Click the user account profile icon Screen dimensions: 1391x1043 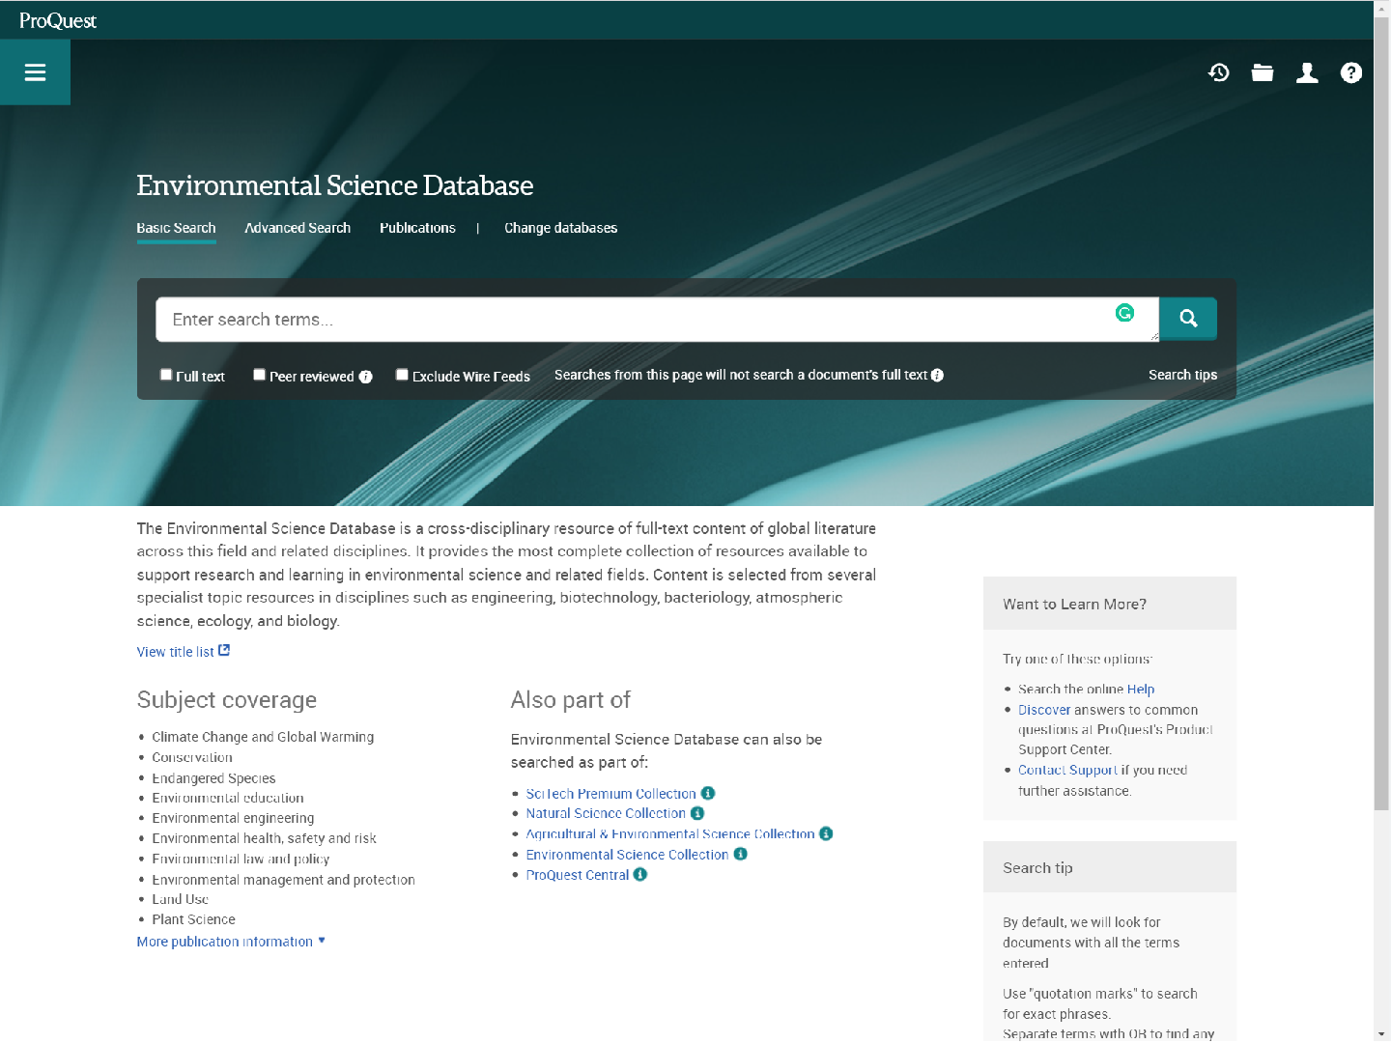point(1307,72)
